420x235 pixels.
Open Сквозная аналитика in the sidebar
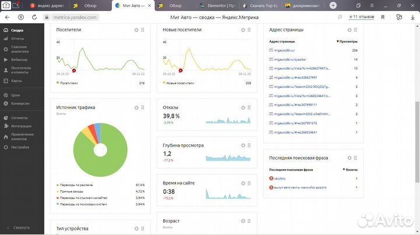pyautogui.click(x=20, y=49)
